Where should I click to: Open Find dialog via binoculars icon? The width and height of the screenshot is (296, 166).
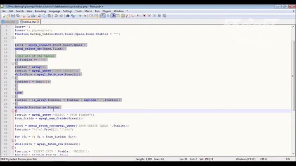[x=68, y=16]
